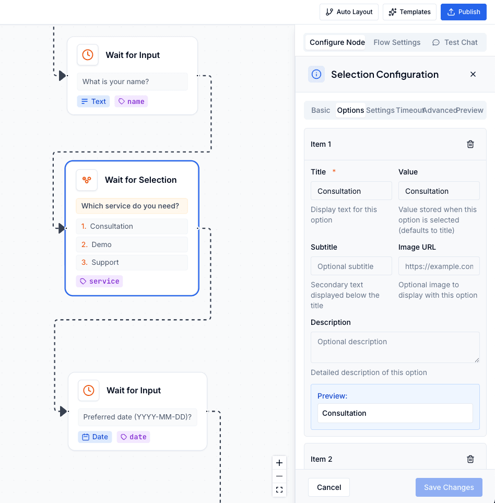The width and height of the screenshot is (495, 503).
Task: Click the fit-to-screen icon below zoom controls
Action: (x=279, y=490)
